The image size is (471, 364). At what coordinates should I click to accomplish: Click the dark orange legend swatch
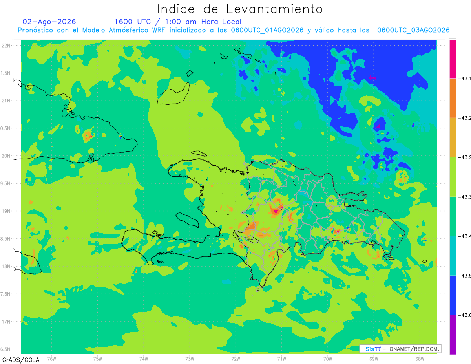(453, 98)
